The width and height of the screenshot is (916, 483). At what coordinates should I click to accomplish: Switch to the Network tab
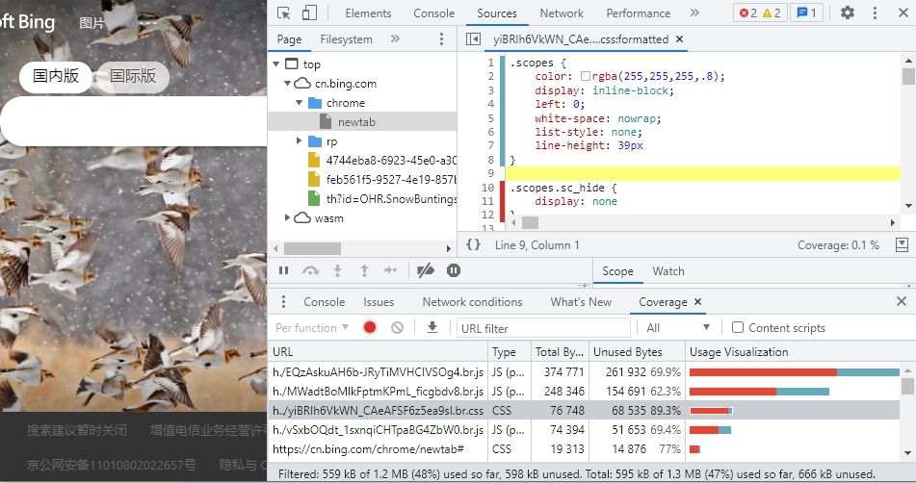click(562, 13)
